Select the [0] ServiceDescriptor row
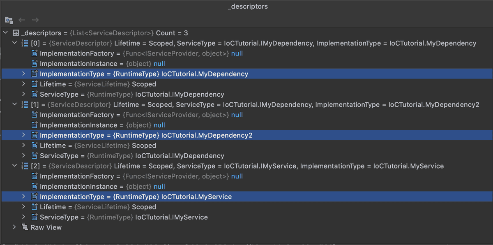Screen dimensions: 493x245 [246, 43]
